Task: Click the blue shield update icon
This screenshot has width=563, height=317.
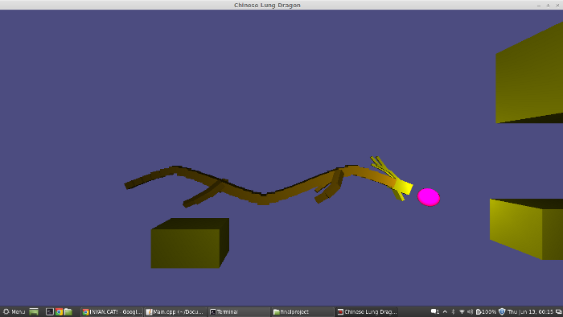Action: point(502,311)
